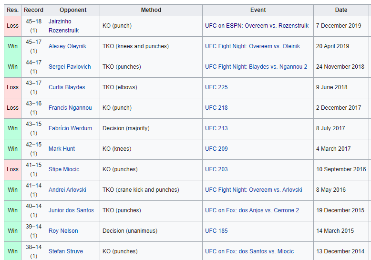Select the 38–14 (1) record cell
Image resolution: width=371 pixels, height=260 pixels.
pos(33,251)
